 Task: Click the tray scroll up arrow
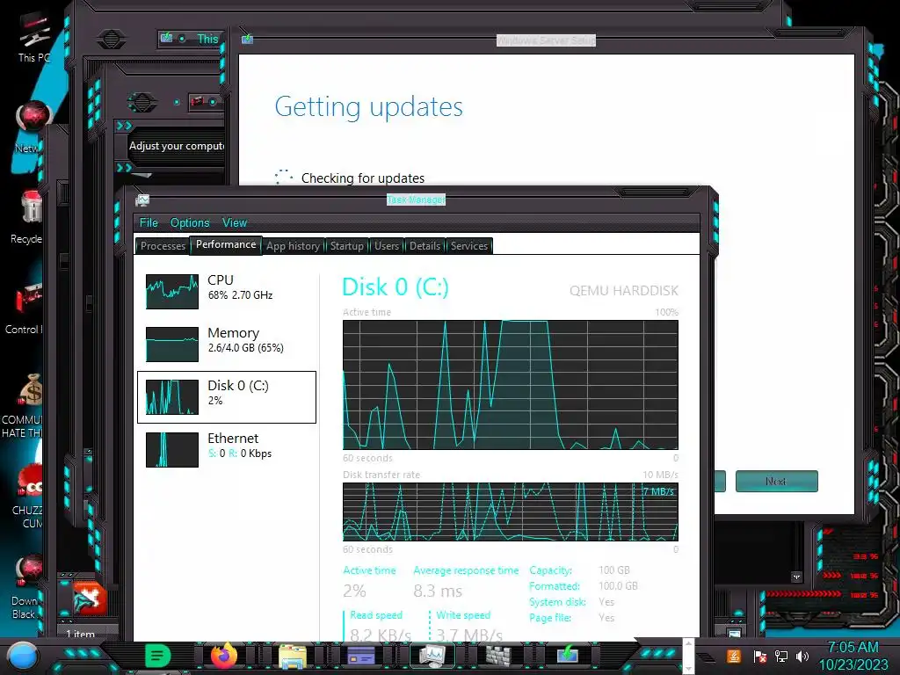[688, 642]
